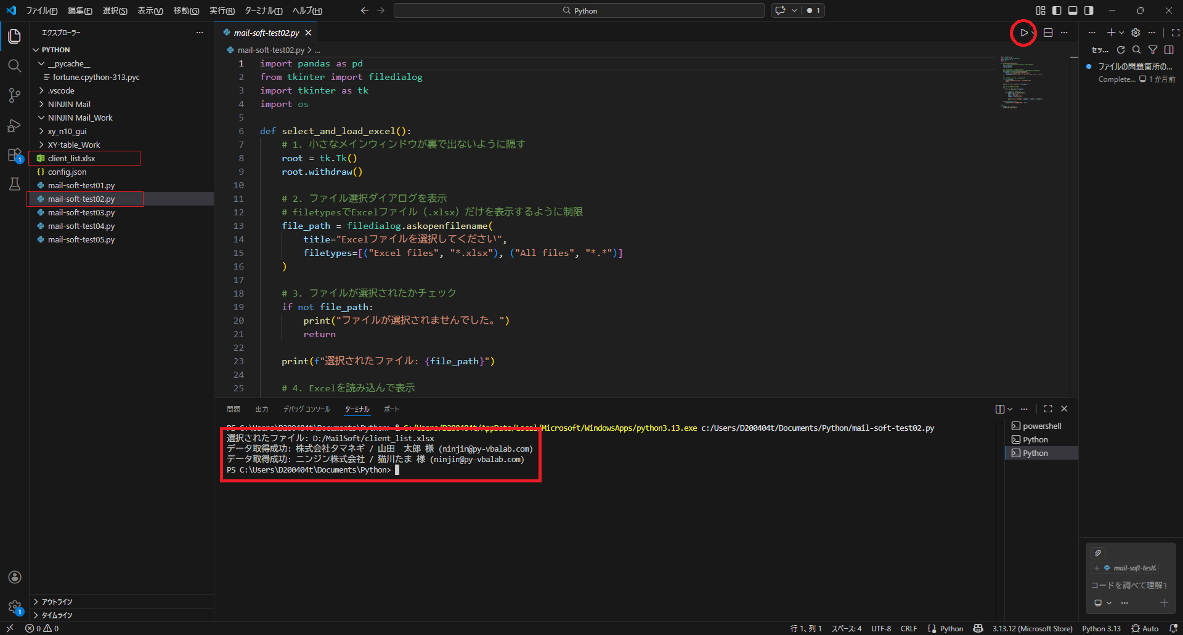
Task: Expand the アウトライン section
Action: [57, 602]
